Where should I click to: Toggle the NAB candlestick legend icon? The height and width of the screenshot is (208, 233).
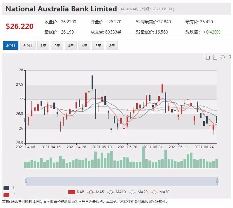point(71,192)
